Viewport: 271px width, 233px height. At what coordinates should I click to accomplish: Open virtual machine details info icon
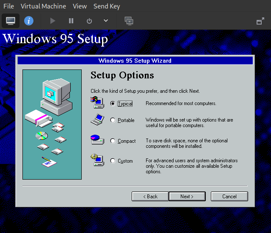tap(28, 21)
